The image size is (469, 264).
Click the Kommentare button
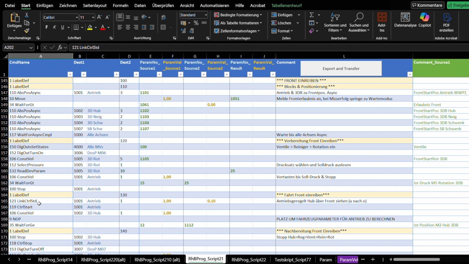pyautogui.click(x=428, y=5)
